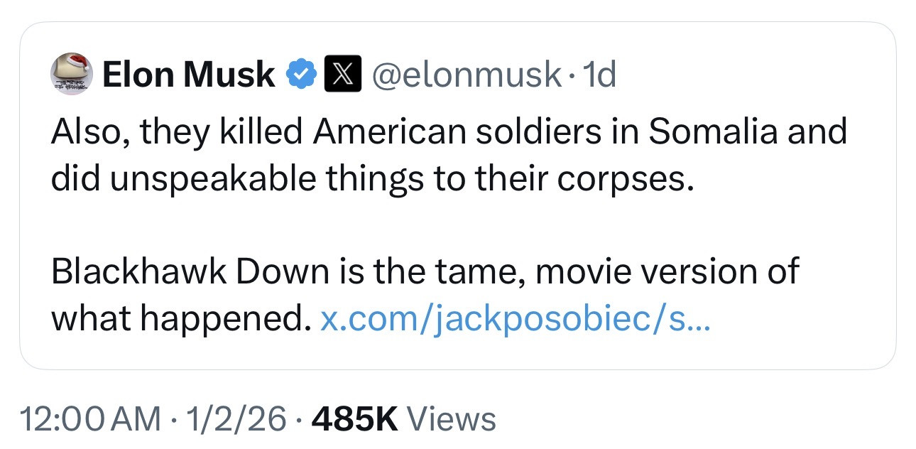Click the blue verified checkmark badge

pos(301,75)
